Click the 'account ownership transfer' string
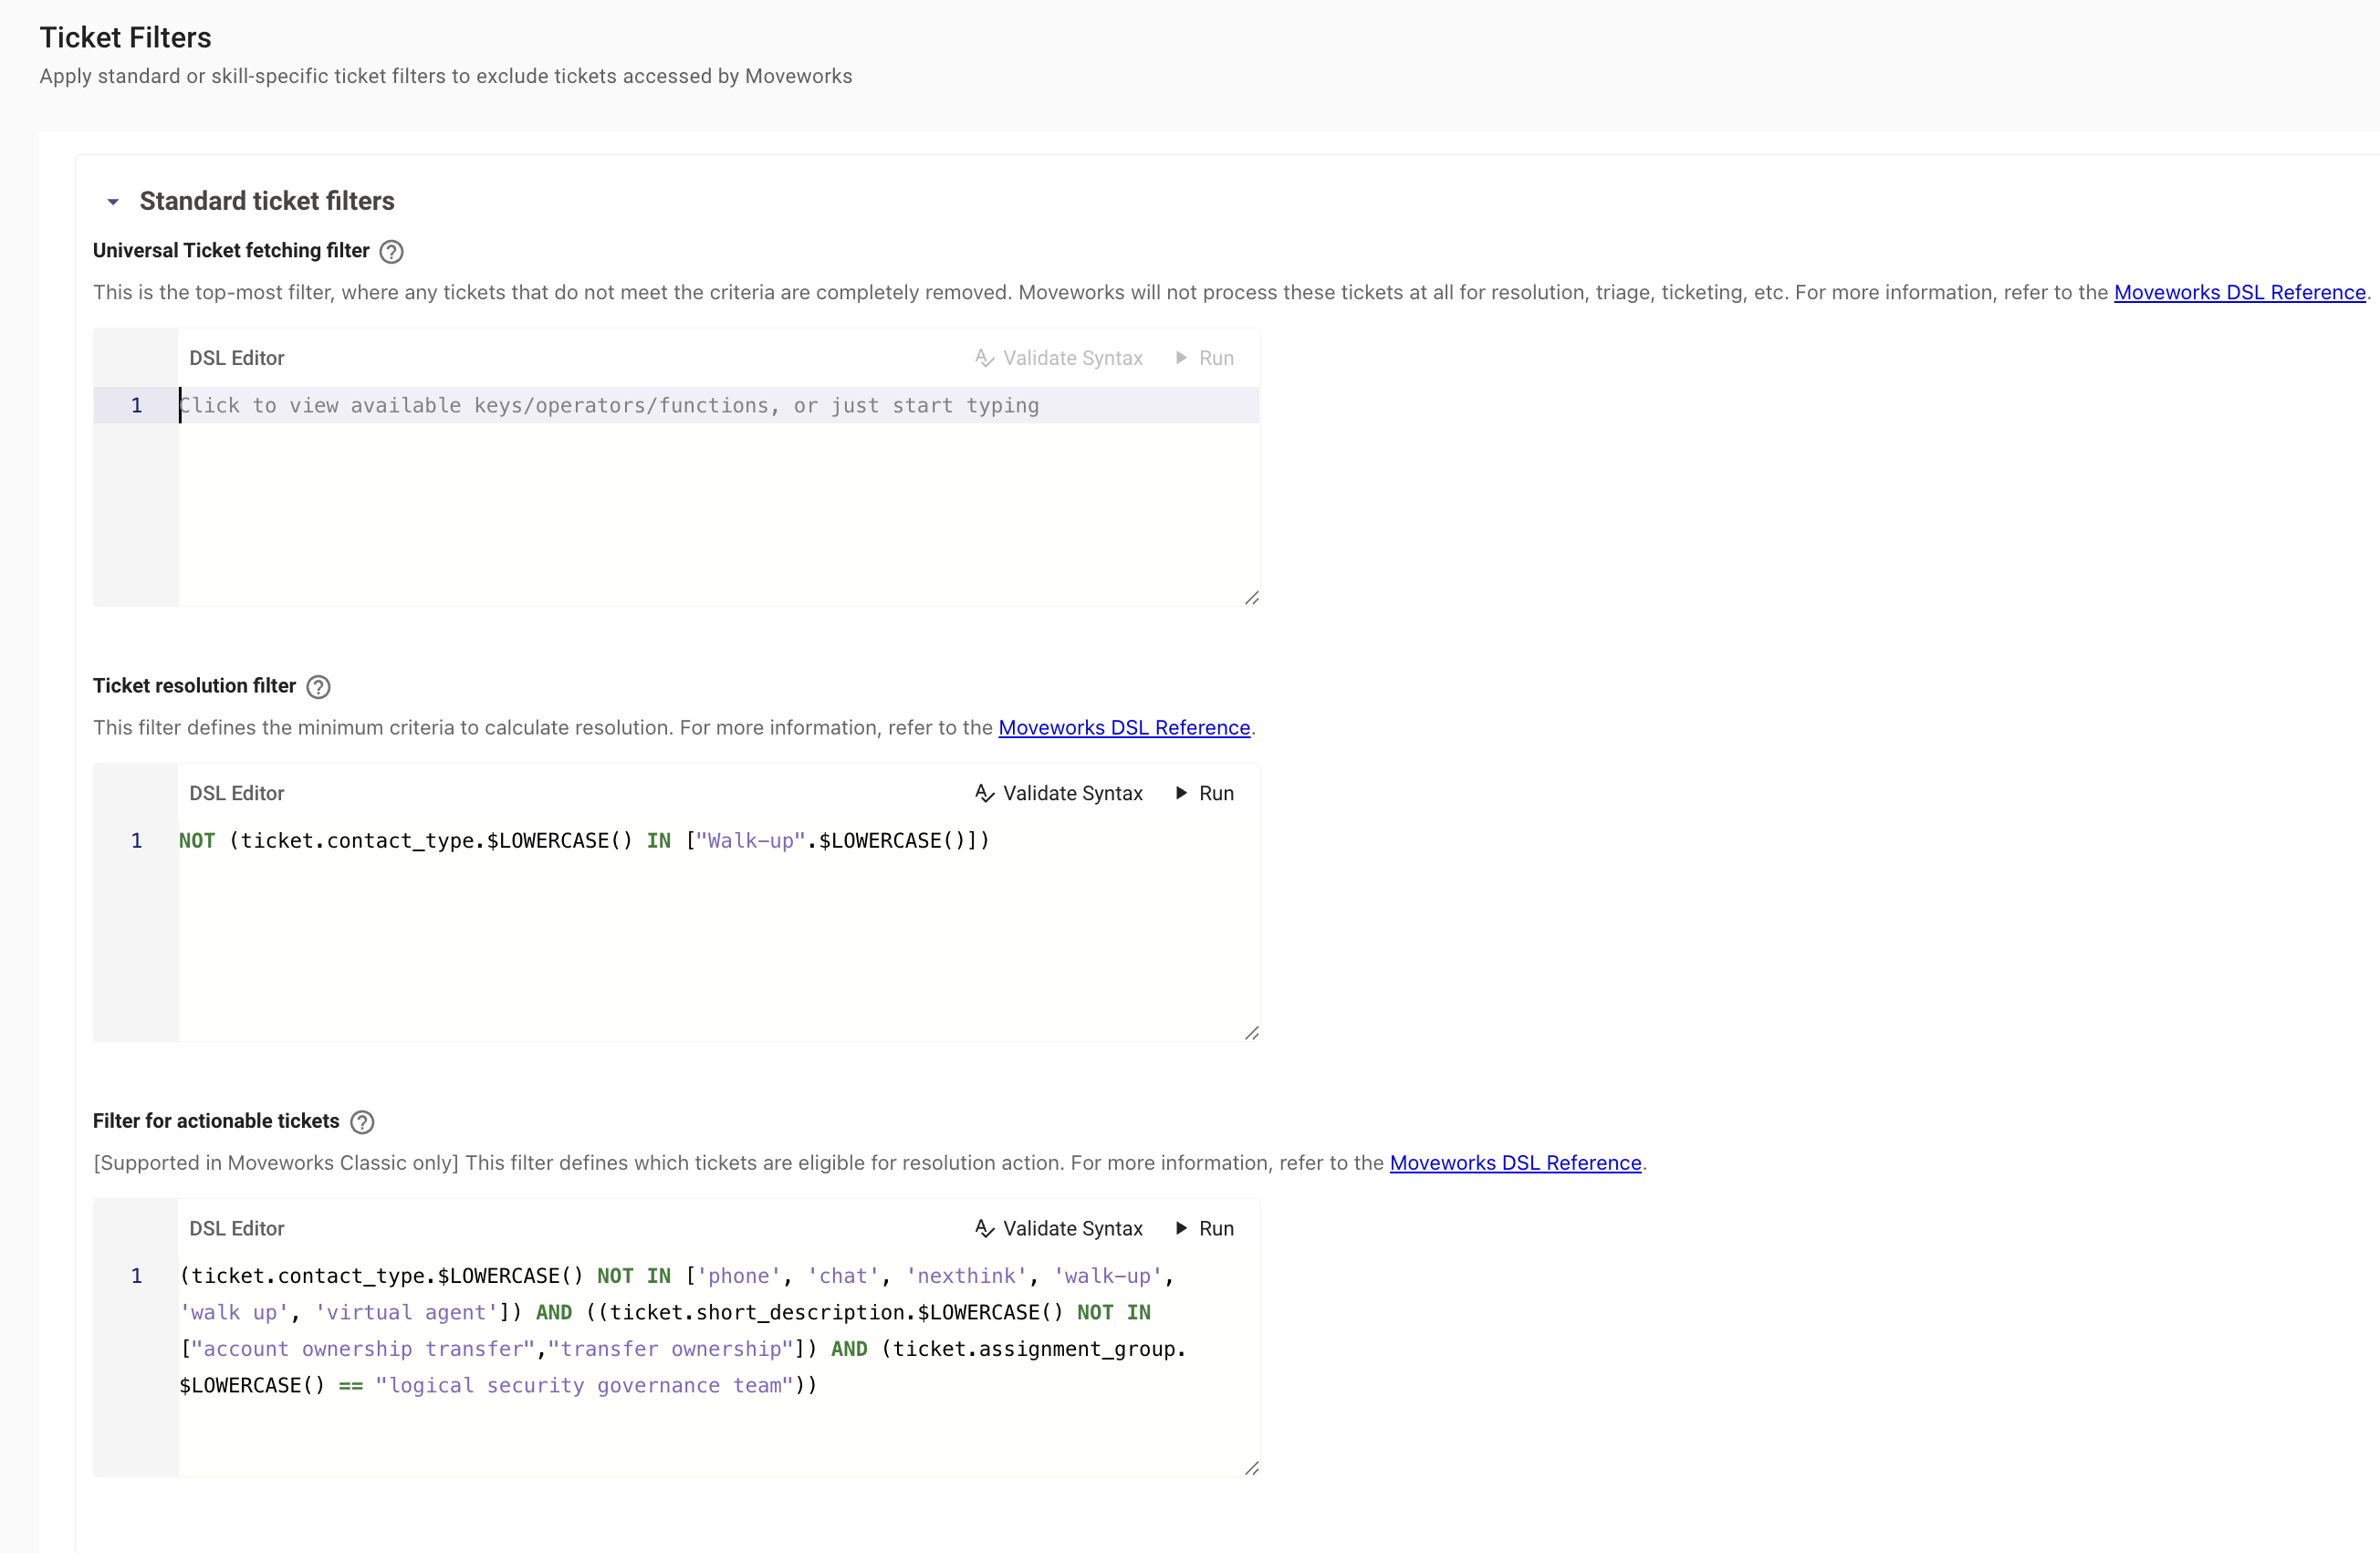The height and width of the screenshot is (1553, 2380). (363, 1349)
